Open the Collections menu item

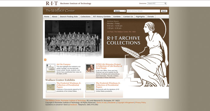pos(85,16)
